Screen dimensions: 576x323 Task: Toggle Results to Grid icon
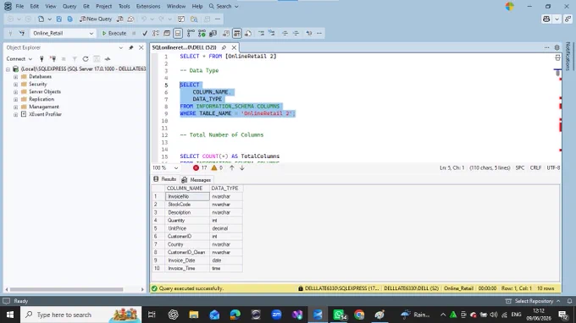tap(237, 33)
